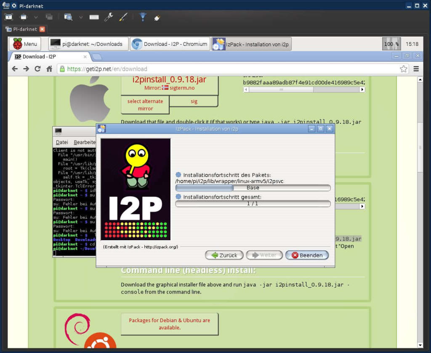
Task: Open the Raspberry Pi Menu button
Action: tap(25, 44)
